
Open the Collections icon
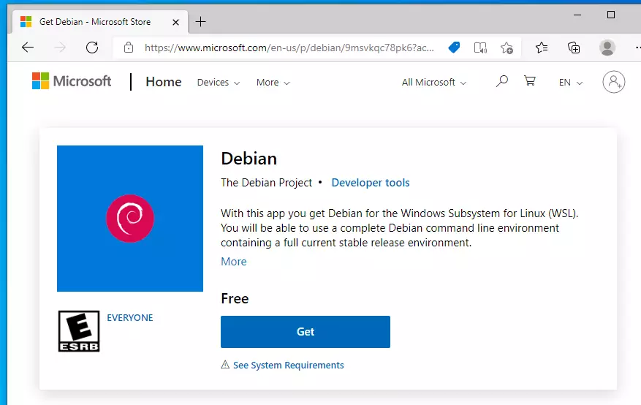[x=574, y=48]
